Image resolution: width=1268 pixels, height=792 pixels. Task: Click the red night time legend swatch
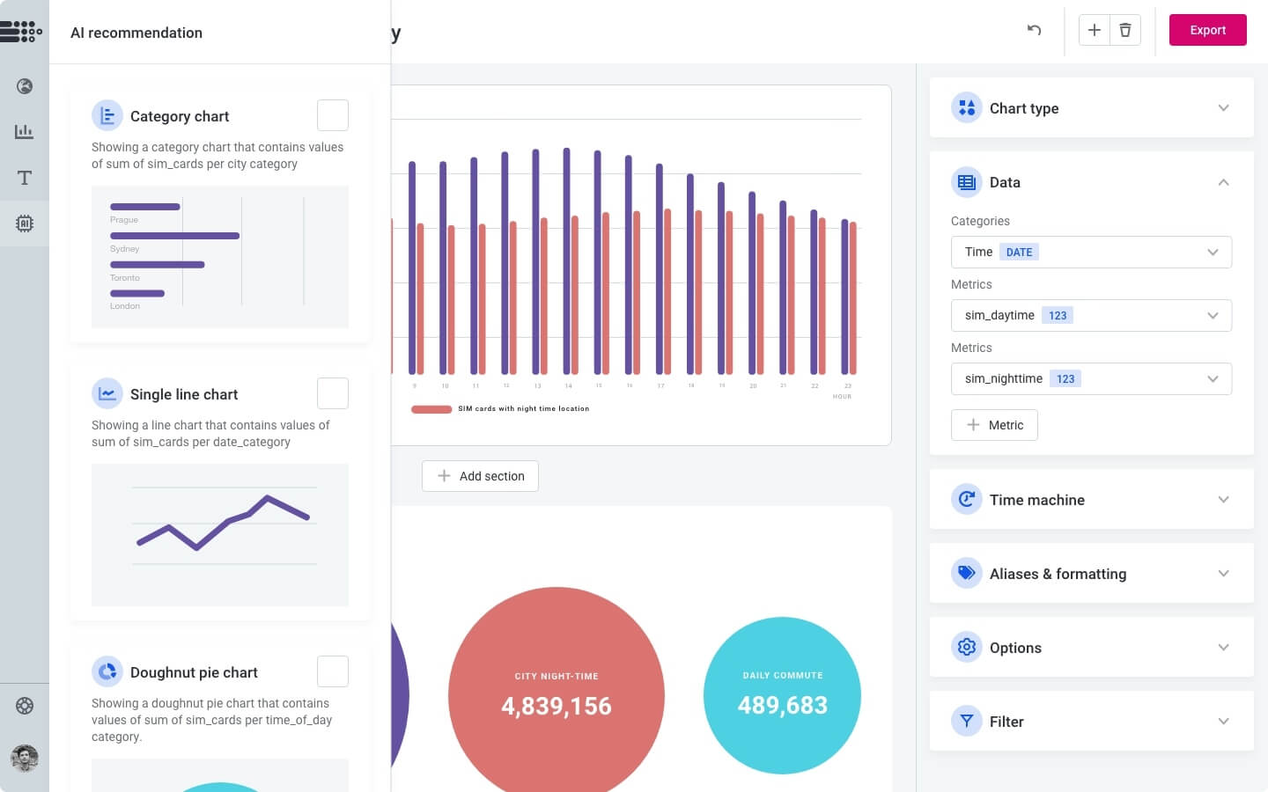click(x=431, y=409)
